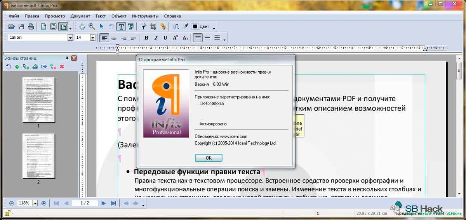The width and height of the screenshot is (466, 220).
Task: Delete page with red X icon
Action: click(x=62, y=67)
